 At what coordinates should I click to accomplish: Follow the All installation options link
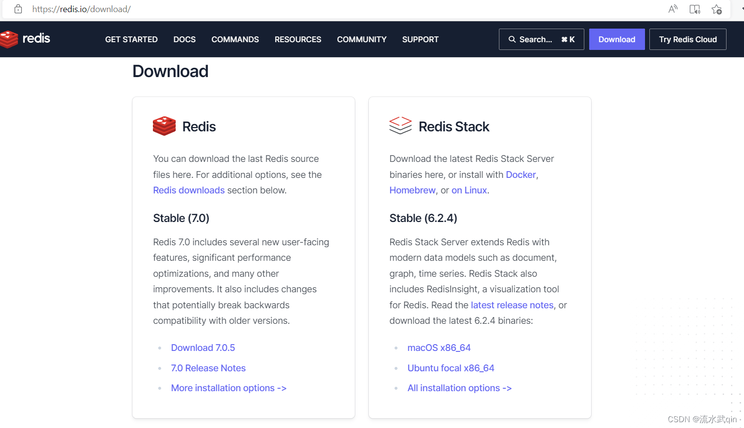tap(459, 388)
